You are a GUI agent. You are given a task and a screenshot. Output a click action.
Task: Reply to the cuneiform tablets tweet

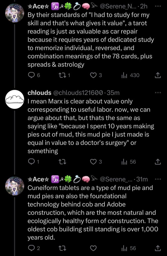click(31, 248)
